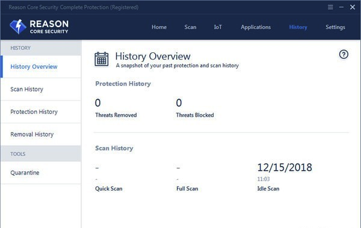361x228 pixels.
Task: Open the Settings tab
Action: click(x=336, y=27)
